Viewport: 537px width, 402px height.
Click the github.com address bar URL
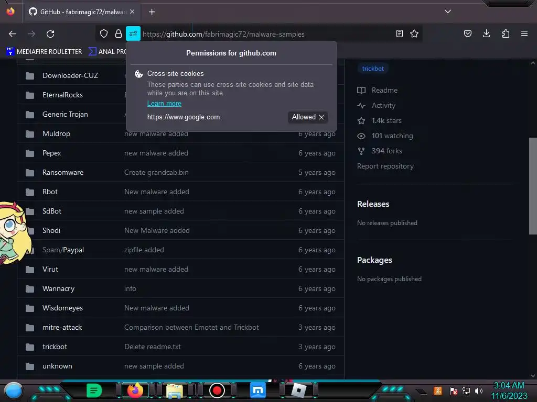pyautogui.click(x=223, y=34)
